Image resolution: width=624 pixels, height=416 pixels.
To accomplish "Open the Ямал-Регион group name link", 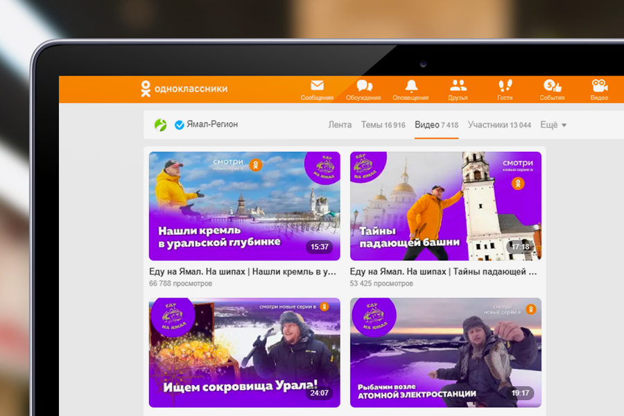I will pyautogui.click(x=212, y=124).
